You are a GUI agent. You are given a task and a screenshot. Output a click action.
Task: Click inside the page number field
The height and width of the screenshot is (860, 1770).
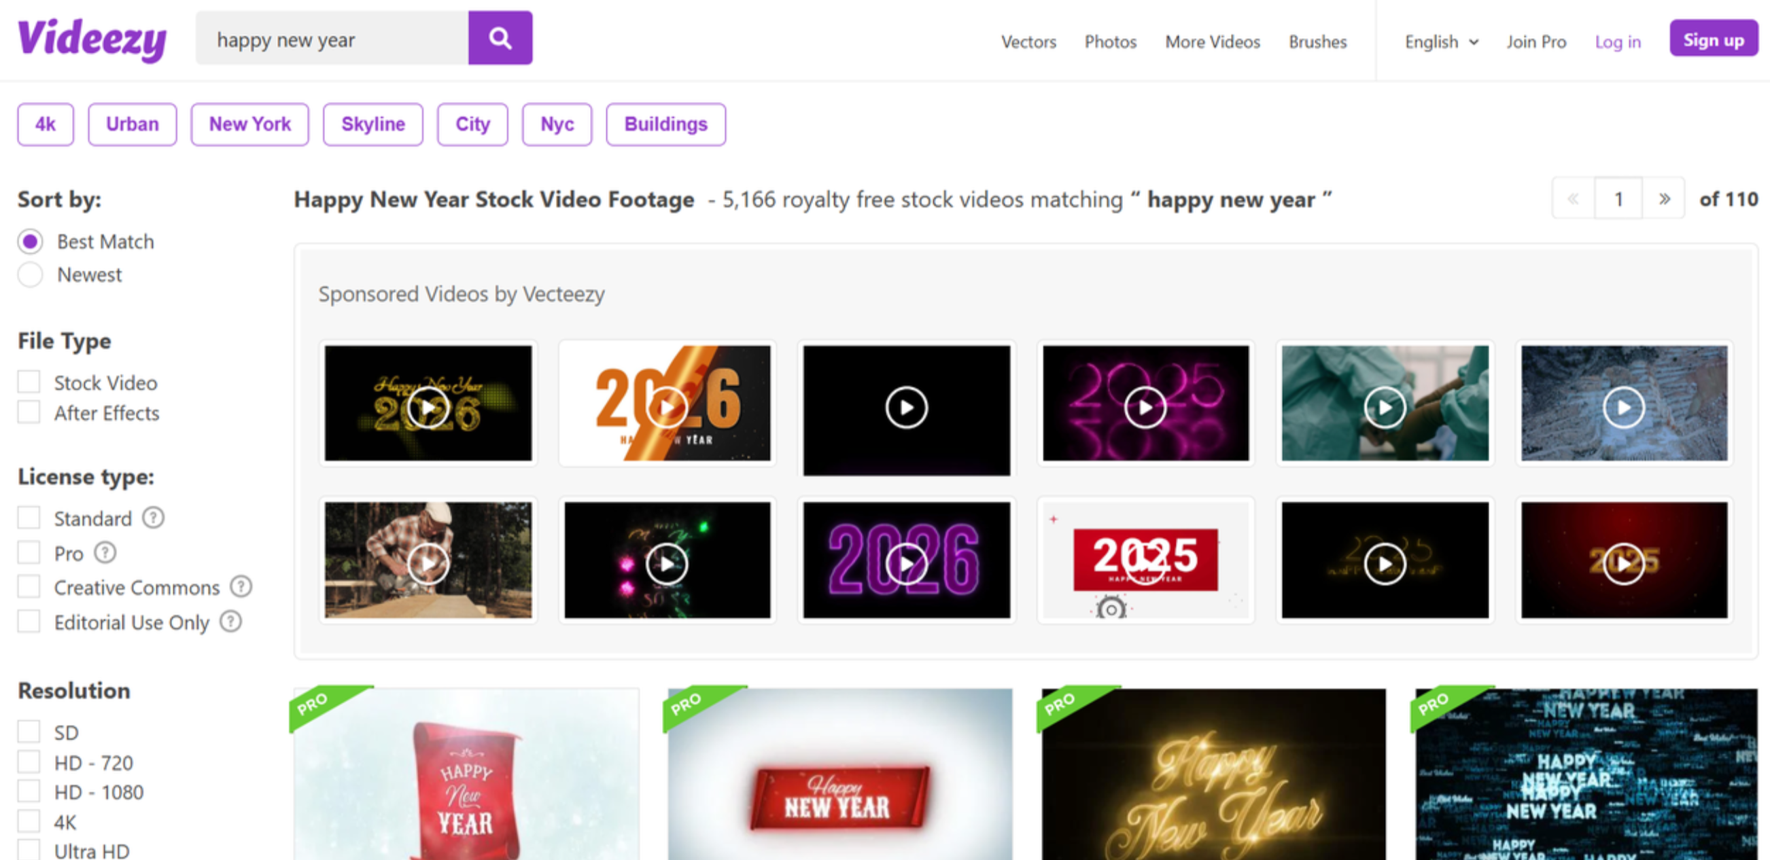(x=1618, y=198)
